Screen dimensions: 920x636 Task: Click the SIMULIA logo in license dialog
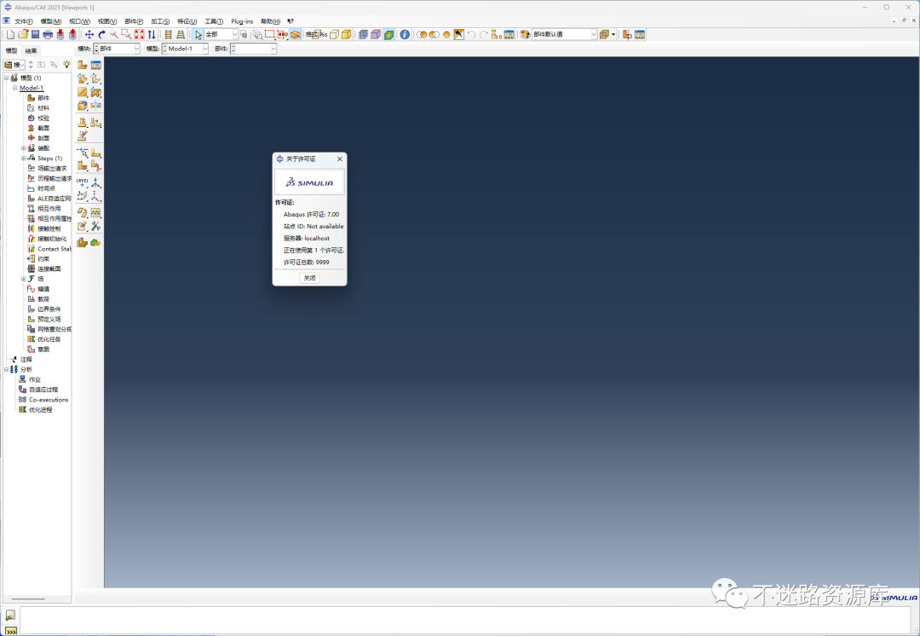tap(309, 182)
